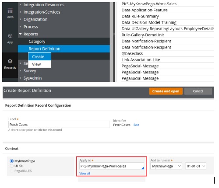
Task: Click the View all link
Action: [85, 173]
